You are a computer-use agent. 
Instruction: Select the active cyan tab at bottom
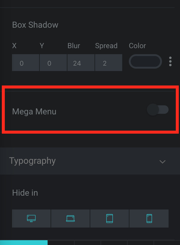24,243
